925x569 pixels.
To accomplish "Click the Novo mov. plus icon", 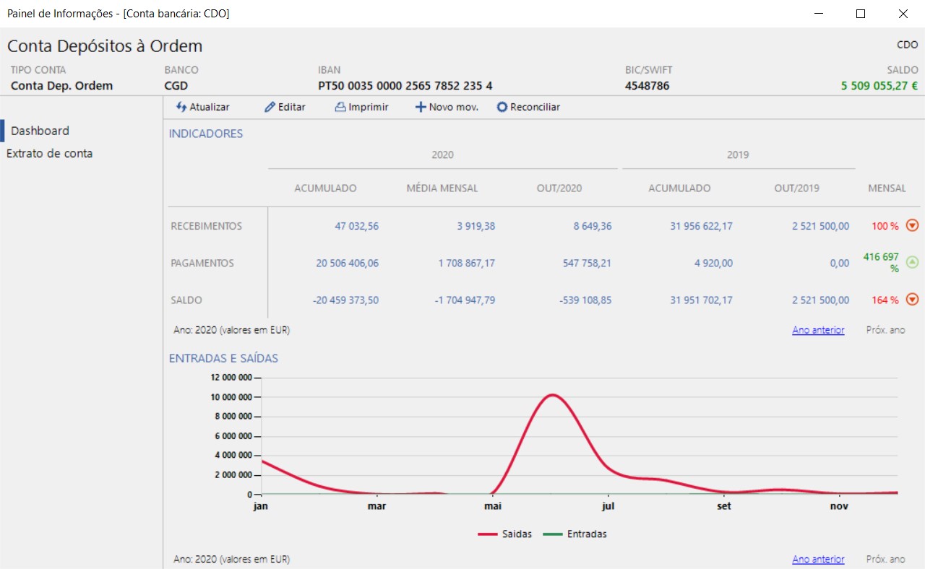I will (420, 107).
